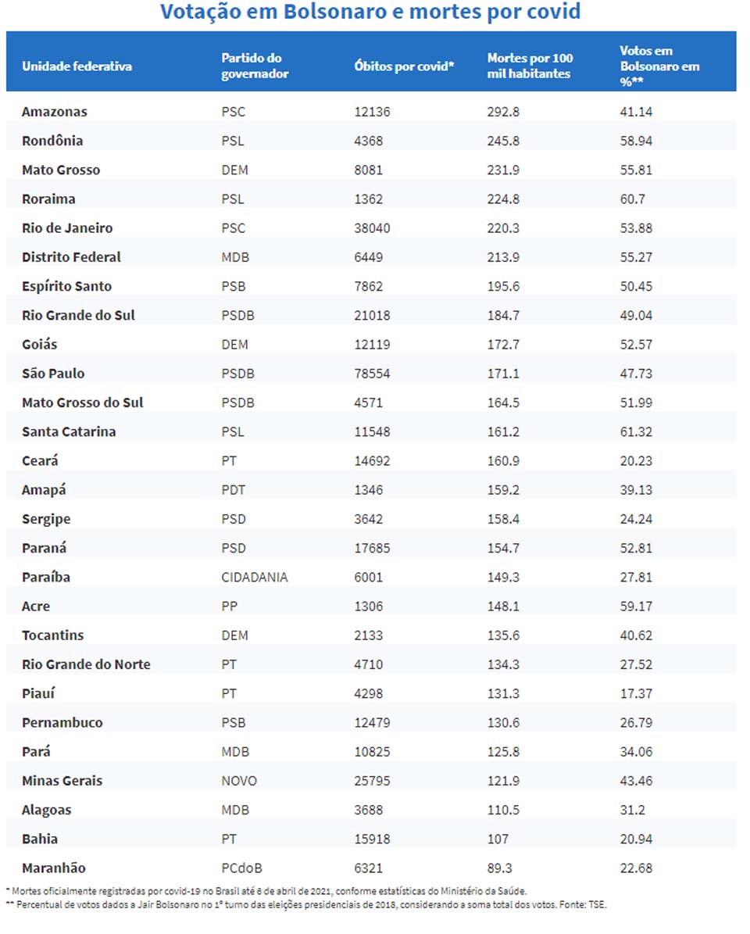Screen dimensions: 750x934
Task: Select the death count 78554 cell
Action: point(372,374)
